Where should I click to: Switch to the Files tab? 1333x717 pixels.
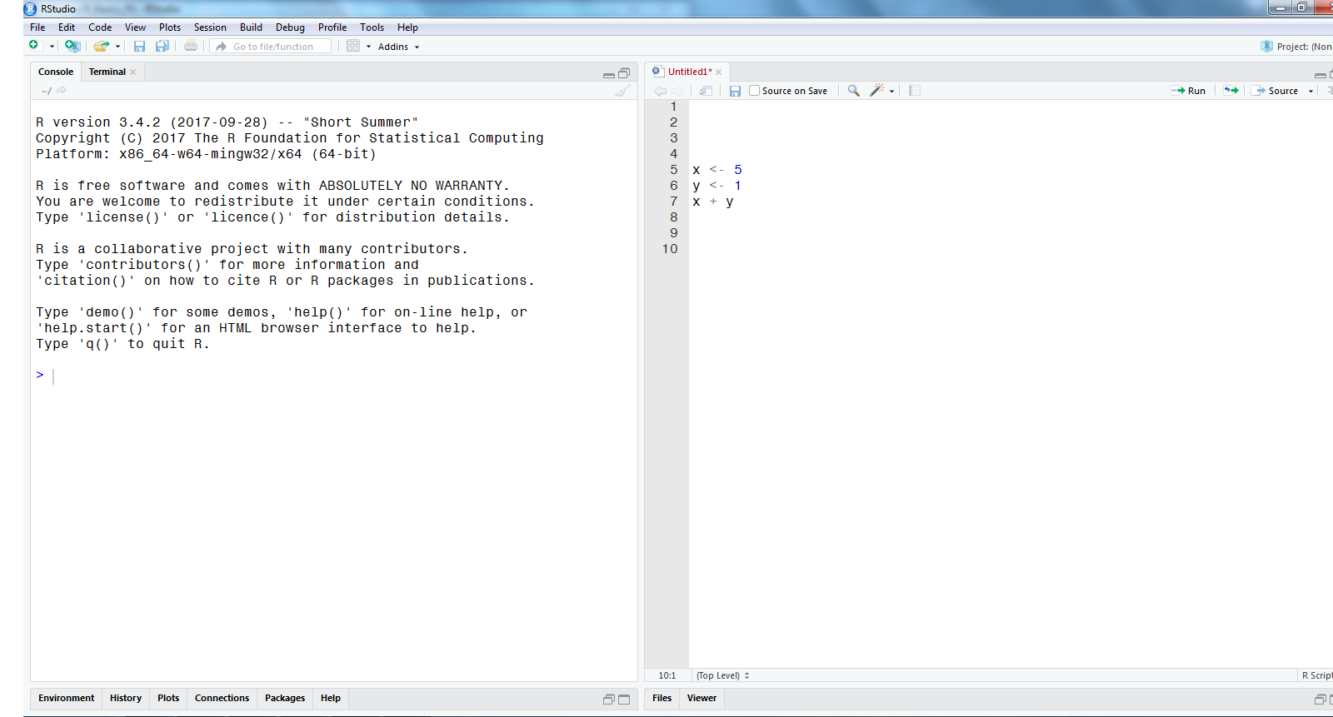[662, 698]
